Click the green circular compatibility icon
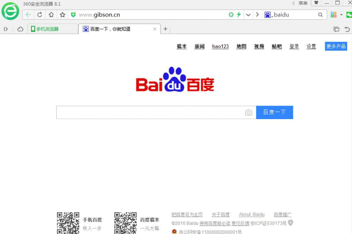352x234 pixels. [x=231, y=15]
